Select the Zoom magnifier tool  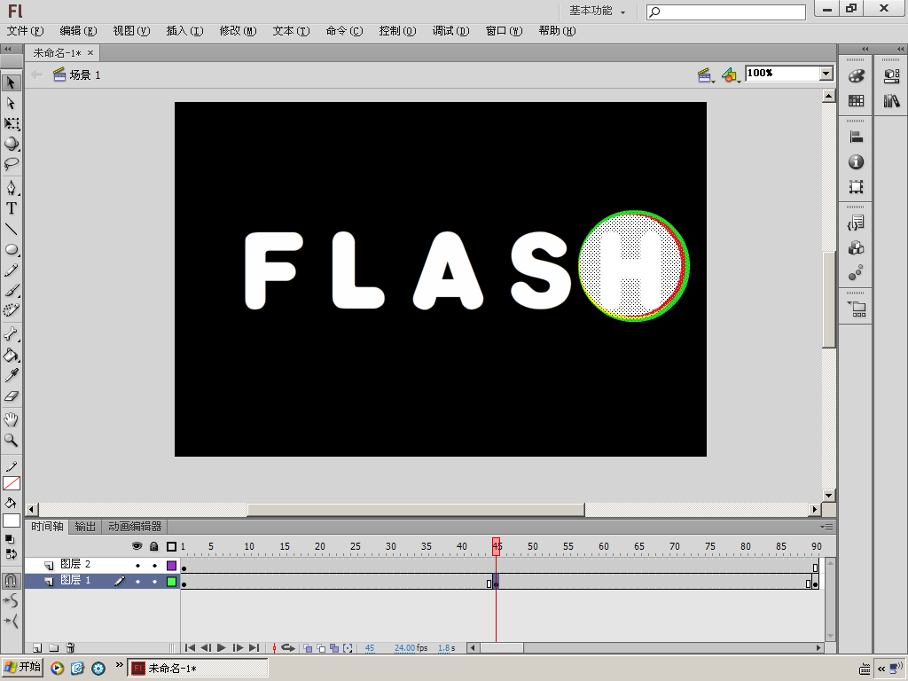[x=11, y=440]
